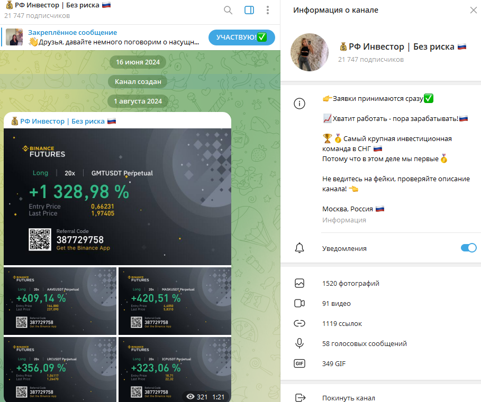Click the 16 июня 2024 date badge
This screenshot has height=402, width=481.
click(x=138, y=62)
